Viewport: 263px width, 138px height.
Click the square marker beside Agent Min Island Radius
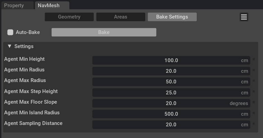click(254, 113)
